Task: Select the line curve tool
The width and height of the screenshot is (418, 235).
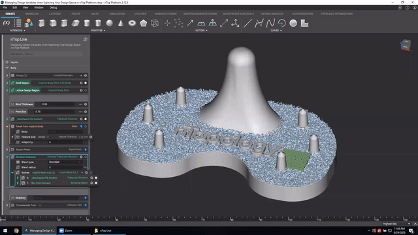Action: tap(248, 23)
